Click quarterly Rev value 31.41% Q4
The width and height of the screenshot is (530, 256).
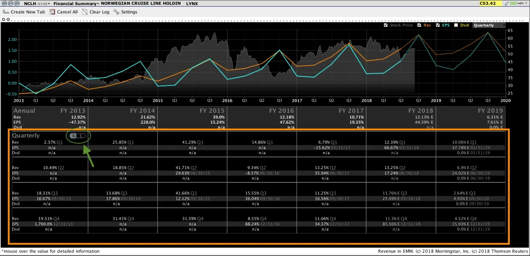coord(123,219)
